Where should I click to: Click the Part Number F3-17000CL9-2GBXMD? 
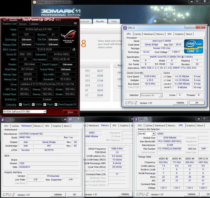(170, 149)
